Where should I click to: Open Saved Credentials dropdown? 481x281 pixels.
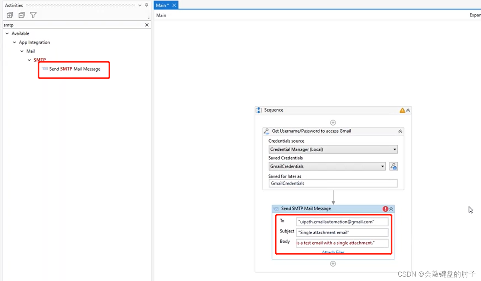coord(327,167)
